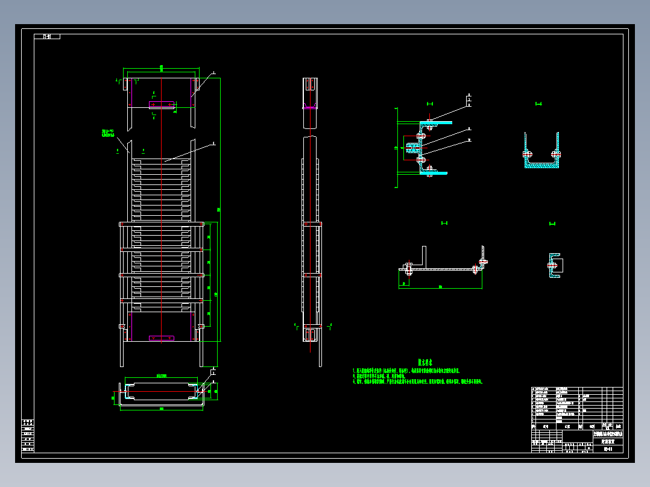Select the small C-channel section detail
Image resolution: width=650 pixels, height=487 pixels.
click(555, 265)
